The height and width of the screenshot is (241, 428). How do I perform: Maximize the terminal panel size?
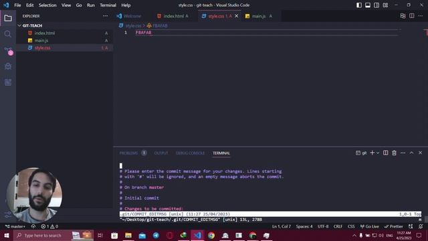pos(412,153)
